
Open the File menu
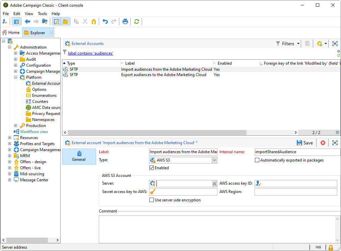(6, 14)
